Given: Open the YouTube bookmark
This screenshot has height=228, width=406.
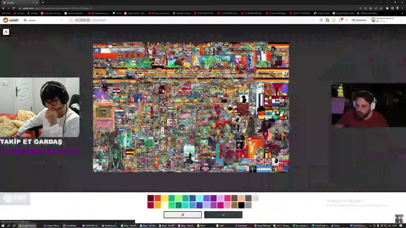Looking at the screenshot, I should [19, 13].
